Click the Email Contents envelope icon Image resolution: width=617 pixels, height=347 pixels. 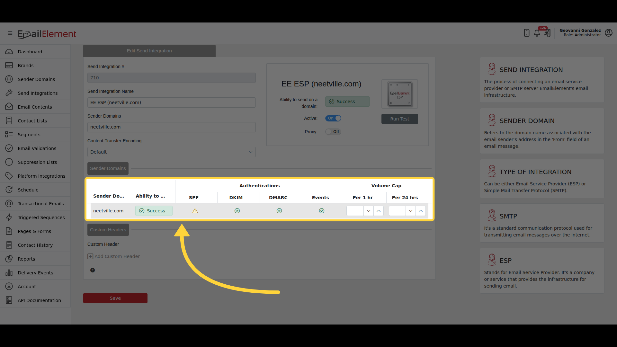click(9, 107)
